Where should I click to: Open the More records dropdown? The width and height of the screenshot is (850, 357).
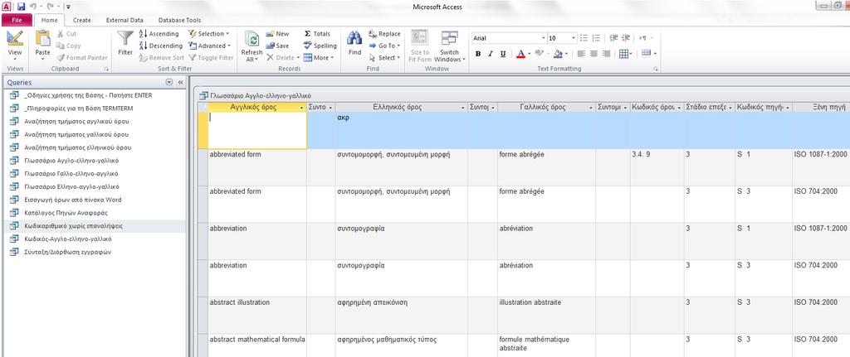click(x=319, y=57)
